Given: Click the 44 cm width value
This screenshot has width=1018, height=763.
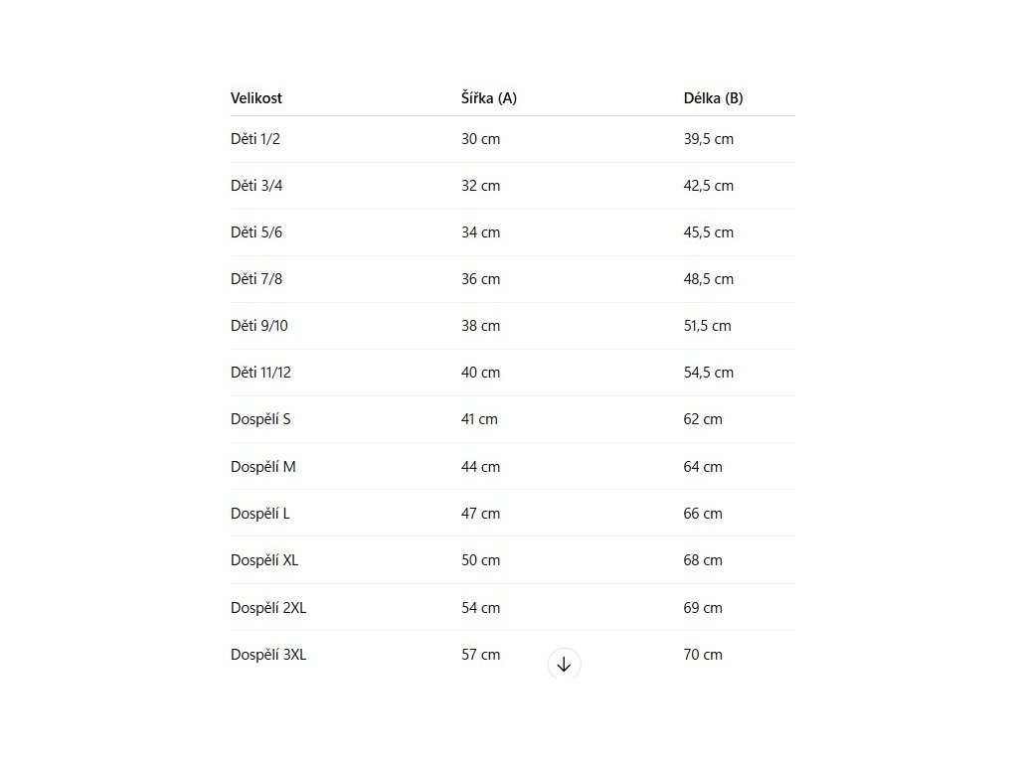Looking at the screenshot, I should (x=480, y=467).
